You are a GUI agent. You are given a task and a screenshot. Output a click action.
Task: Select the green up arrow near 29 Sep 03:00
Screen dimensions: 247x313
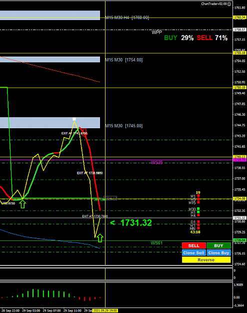click(22, 204)
